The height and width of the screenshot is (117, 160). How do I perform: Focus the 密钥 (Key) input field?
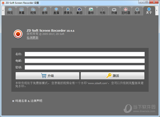pyautogui.click(x=85, y=67)
